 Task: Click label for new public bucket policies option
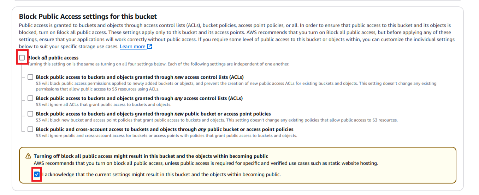(153, 114)
